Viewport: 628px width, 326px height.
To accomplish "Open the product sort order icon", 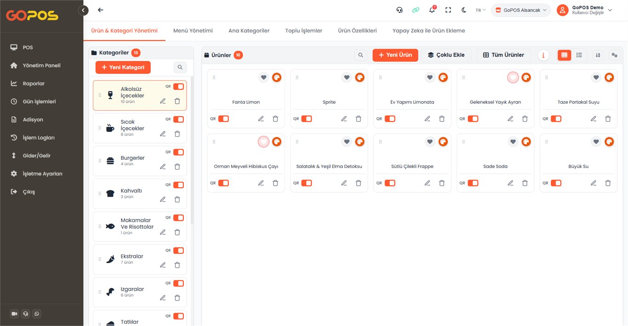I will pyautogui.click(x=598, y=55).
